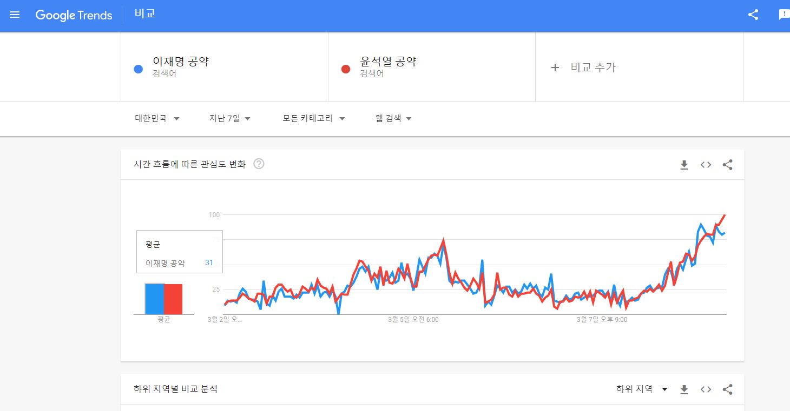Open the 지난 7일 time range dropdown
The height and width of the screenshot is (411, 790).
(230, 118)
